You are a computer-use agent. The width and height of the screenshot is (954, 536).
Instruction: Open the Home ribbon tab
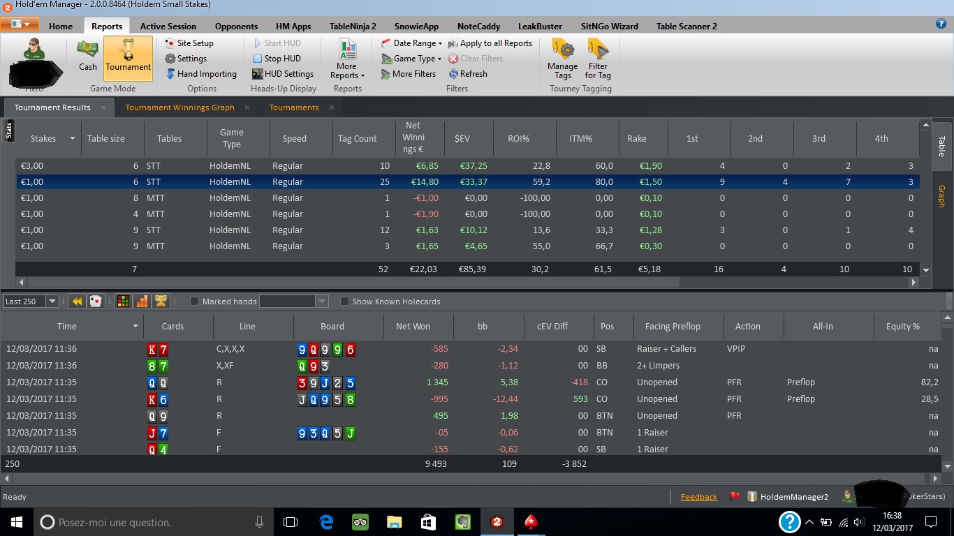click(61, 27)
